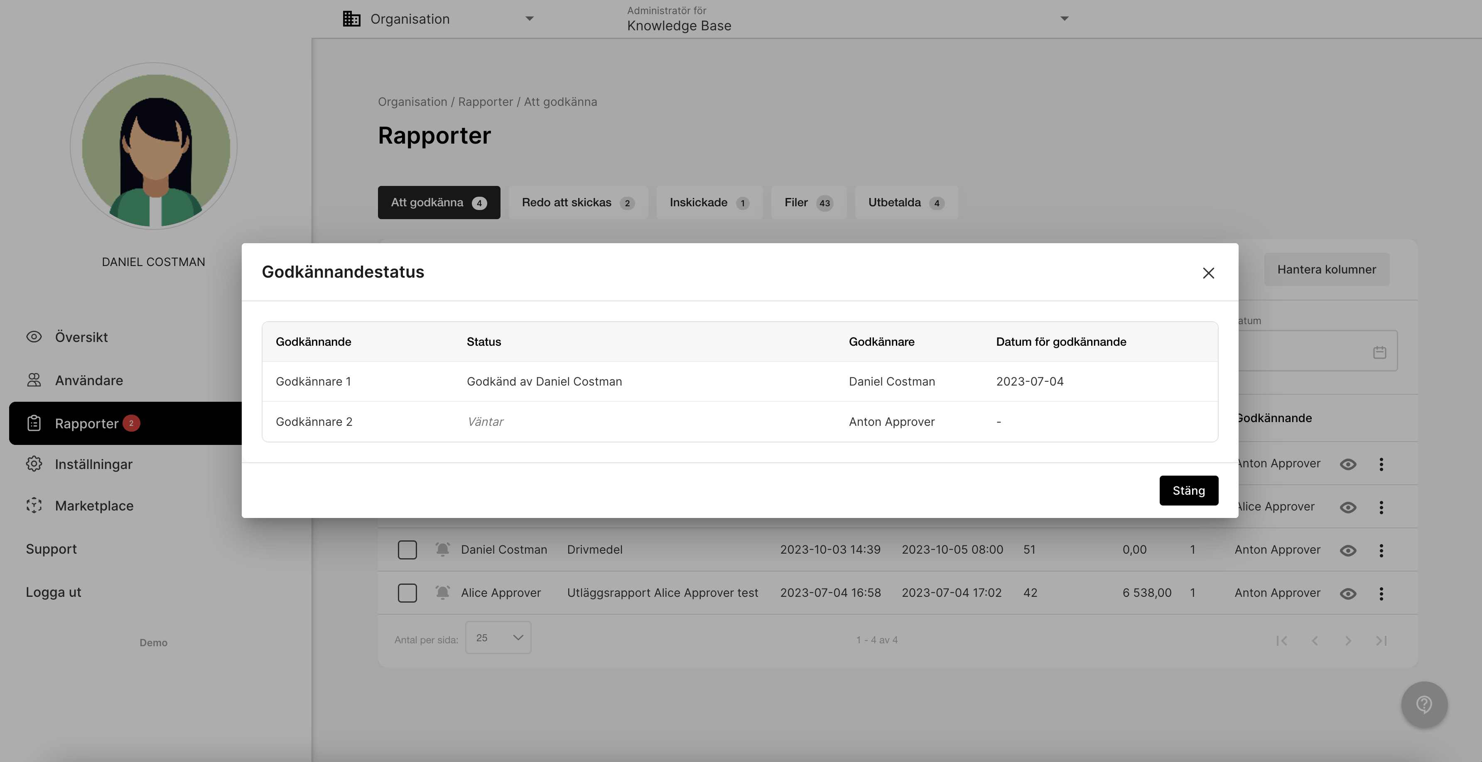View the Utläggsrapport report via eye icon
1482x762 pixels.
pyautogui.click(x=1348, y=593)
